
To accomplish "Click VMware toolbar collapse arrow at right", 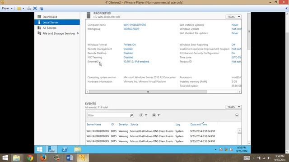I will [286, 8].
